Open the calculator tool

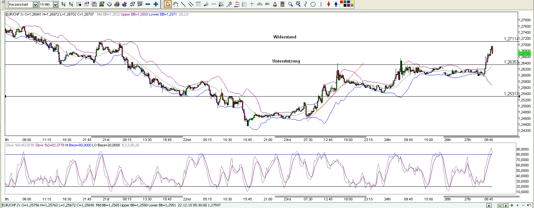282,4
